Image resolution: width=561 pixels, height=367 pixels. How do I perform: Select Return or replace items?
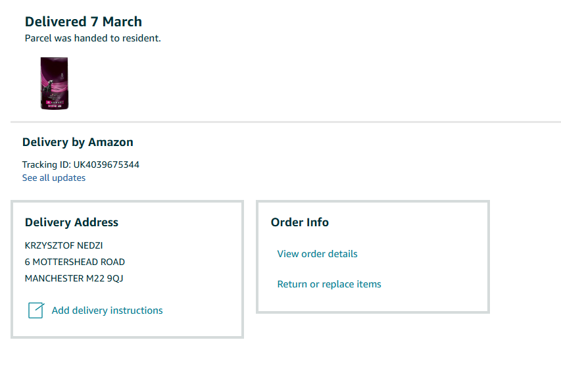[329, 284]
